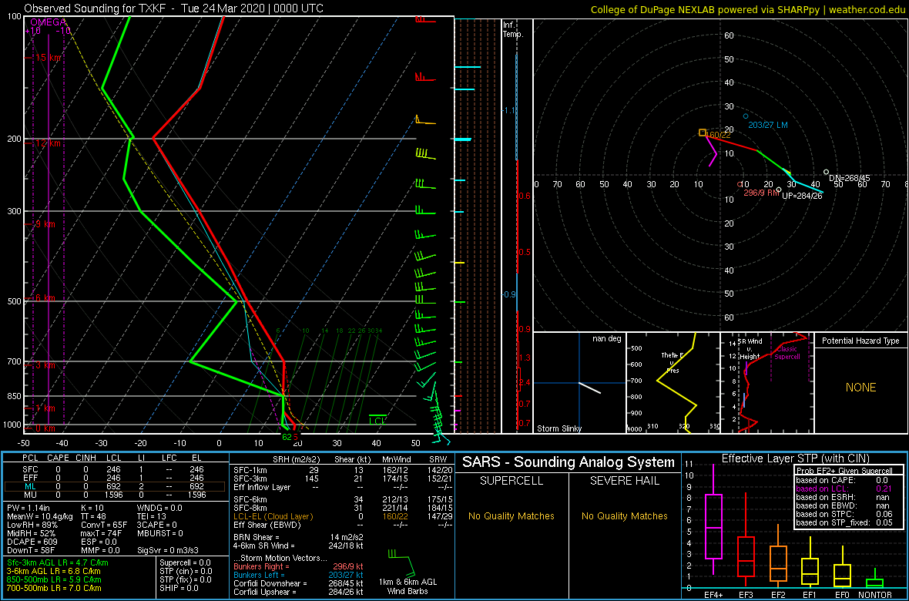
Task: Click the 203/27 LM hodograph label
Action: [768, 125]
